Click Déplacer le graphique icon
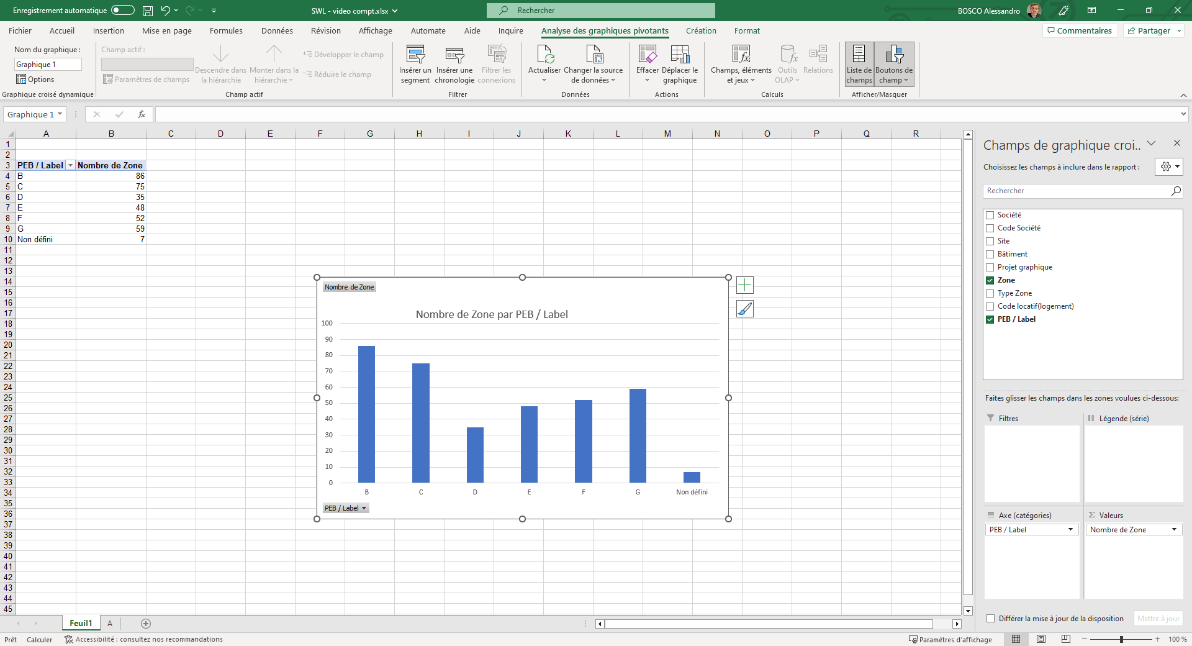Viewport: 1192px width, 646px height. (x=680, y=55)
